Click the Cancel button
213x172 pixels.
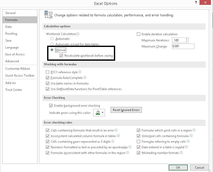(199, 167)
